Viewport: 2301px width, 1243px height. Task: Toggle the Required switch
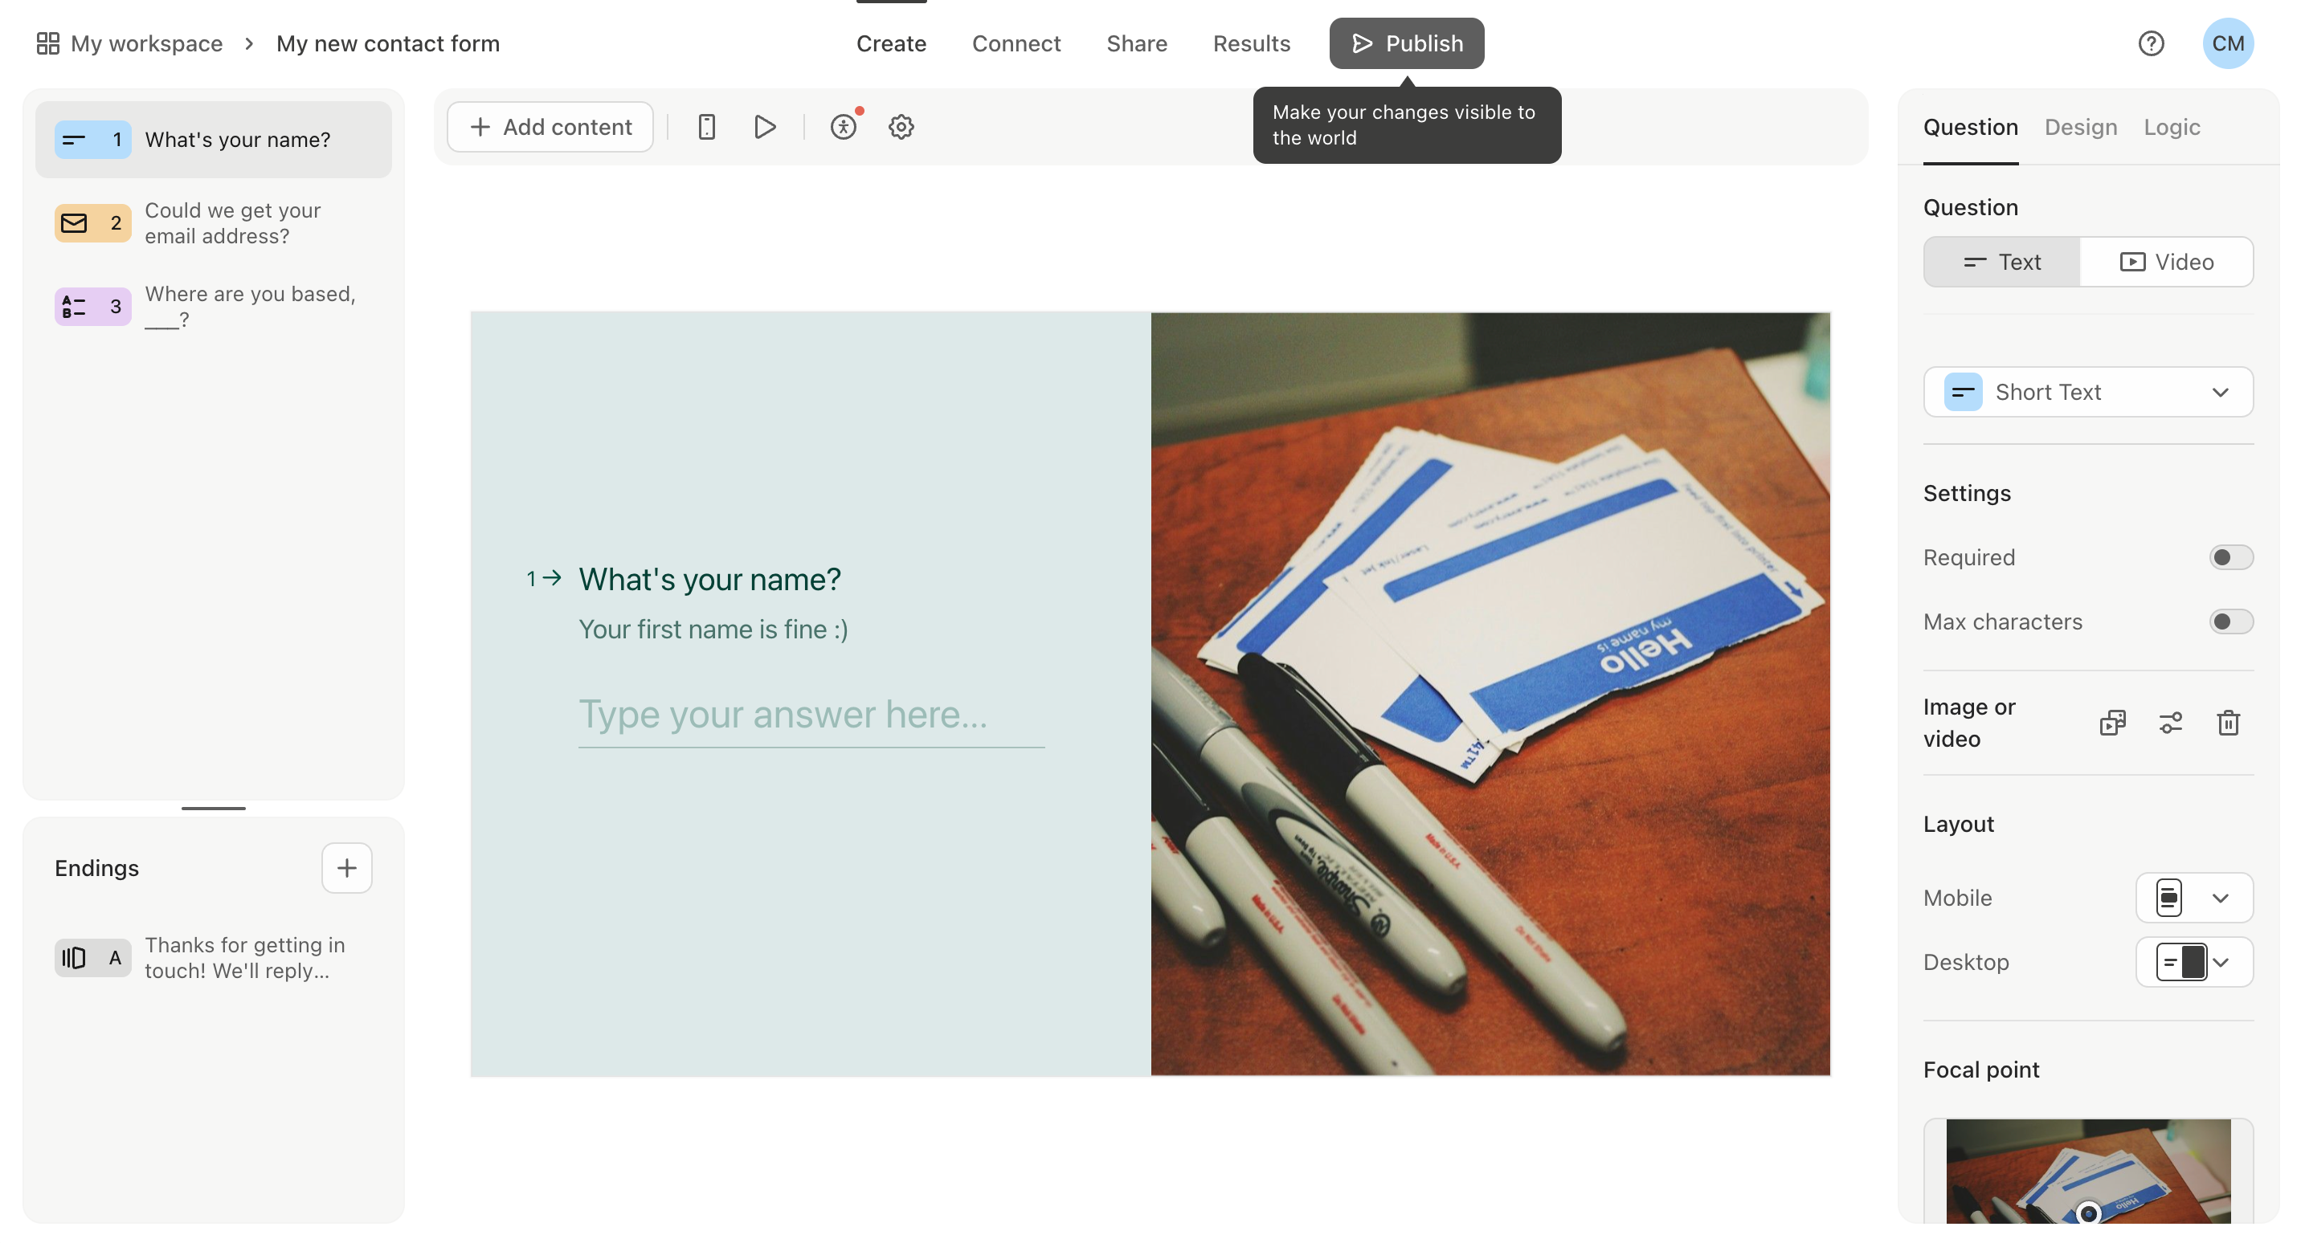click(2230, 557)
